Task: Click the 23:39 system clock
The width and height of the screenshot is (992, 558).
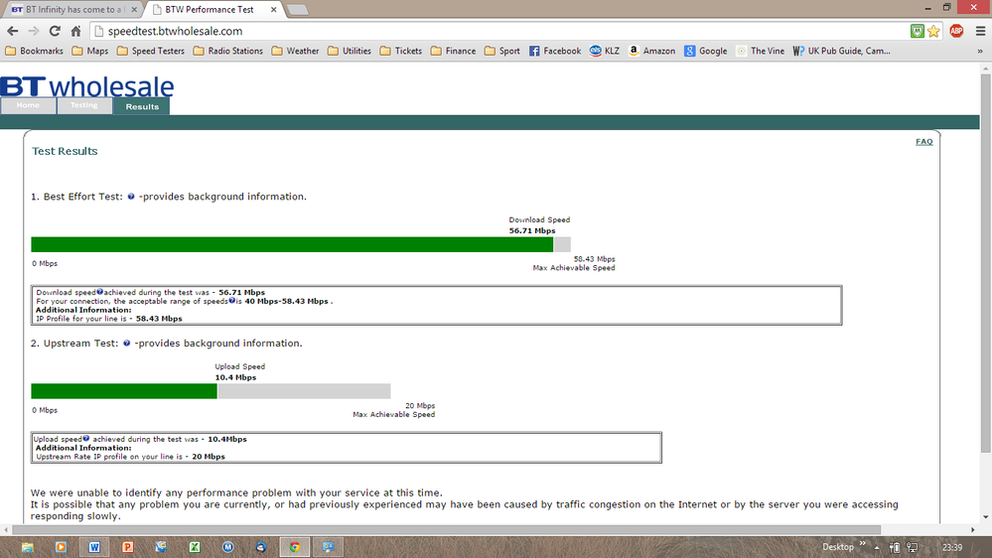Action: point(952,548)
